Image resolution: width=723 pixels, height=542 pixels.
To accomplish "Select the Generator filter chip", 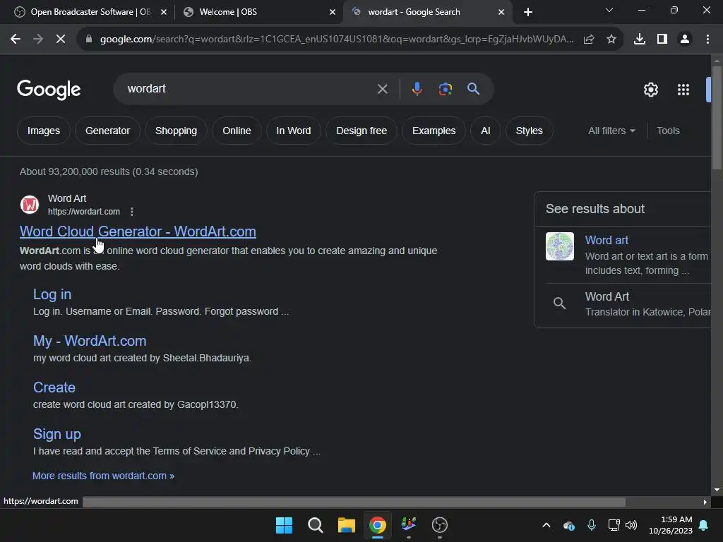I will point(107,131).
